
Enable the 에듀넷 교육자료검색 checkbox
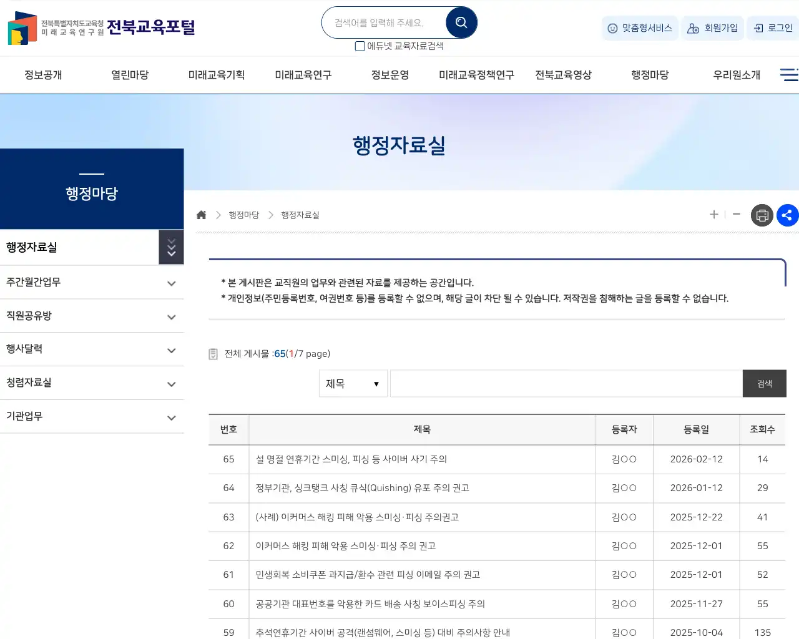coord(360,46)
